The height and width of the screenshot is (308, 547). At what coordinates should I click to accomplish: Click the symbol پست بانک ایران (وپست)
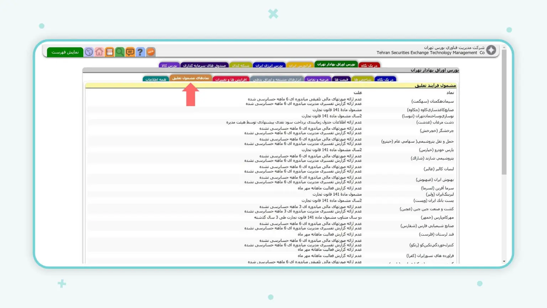click(x=434, y=201)
